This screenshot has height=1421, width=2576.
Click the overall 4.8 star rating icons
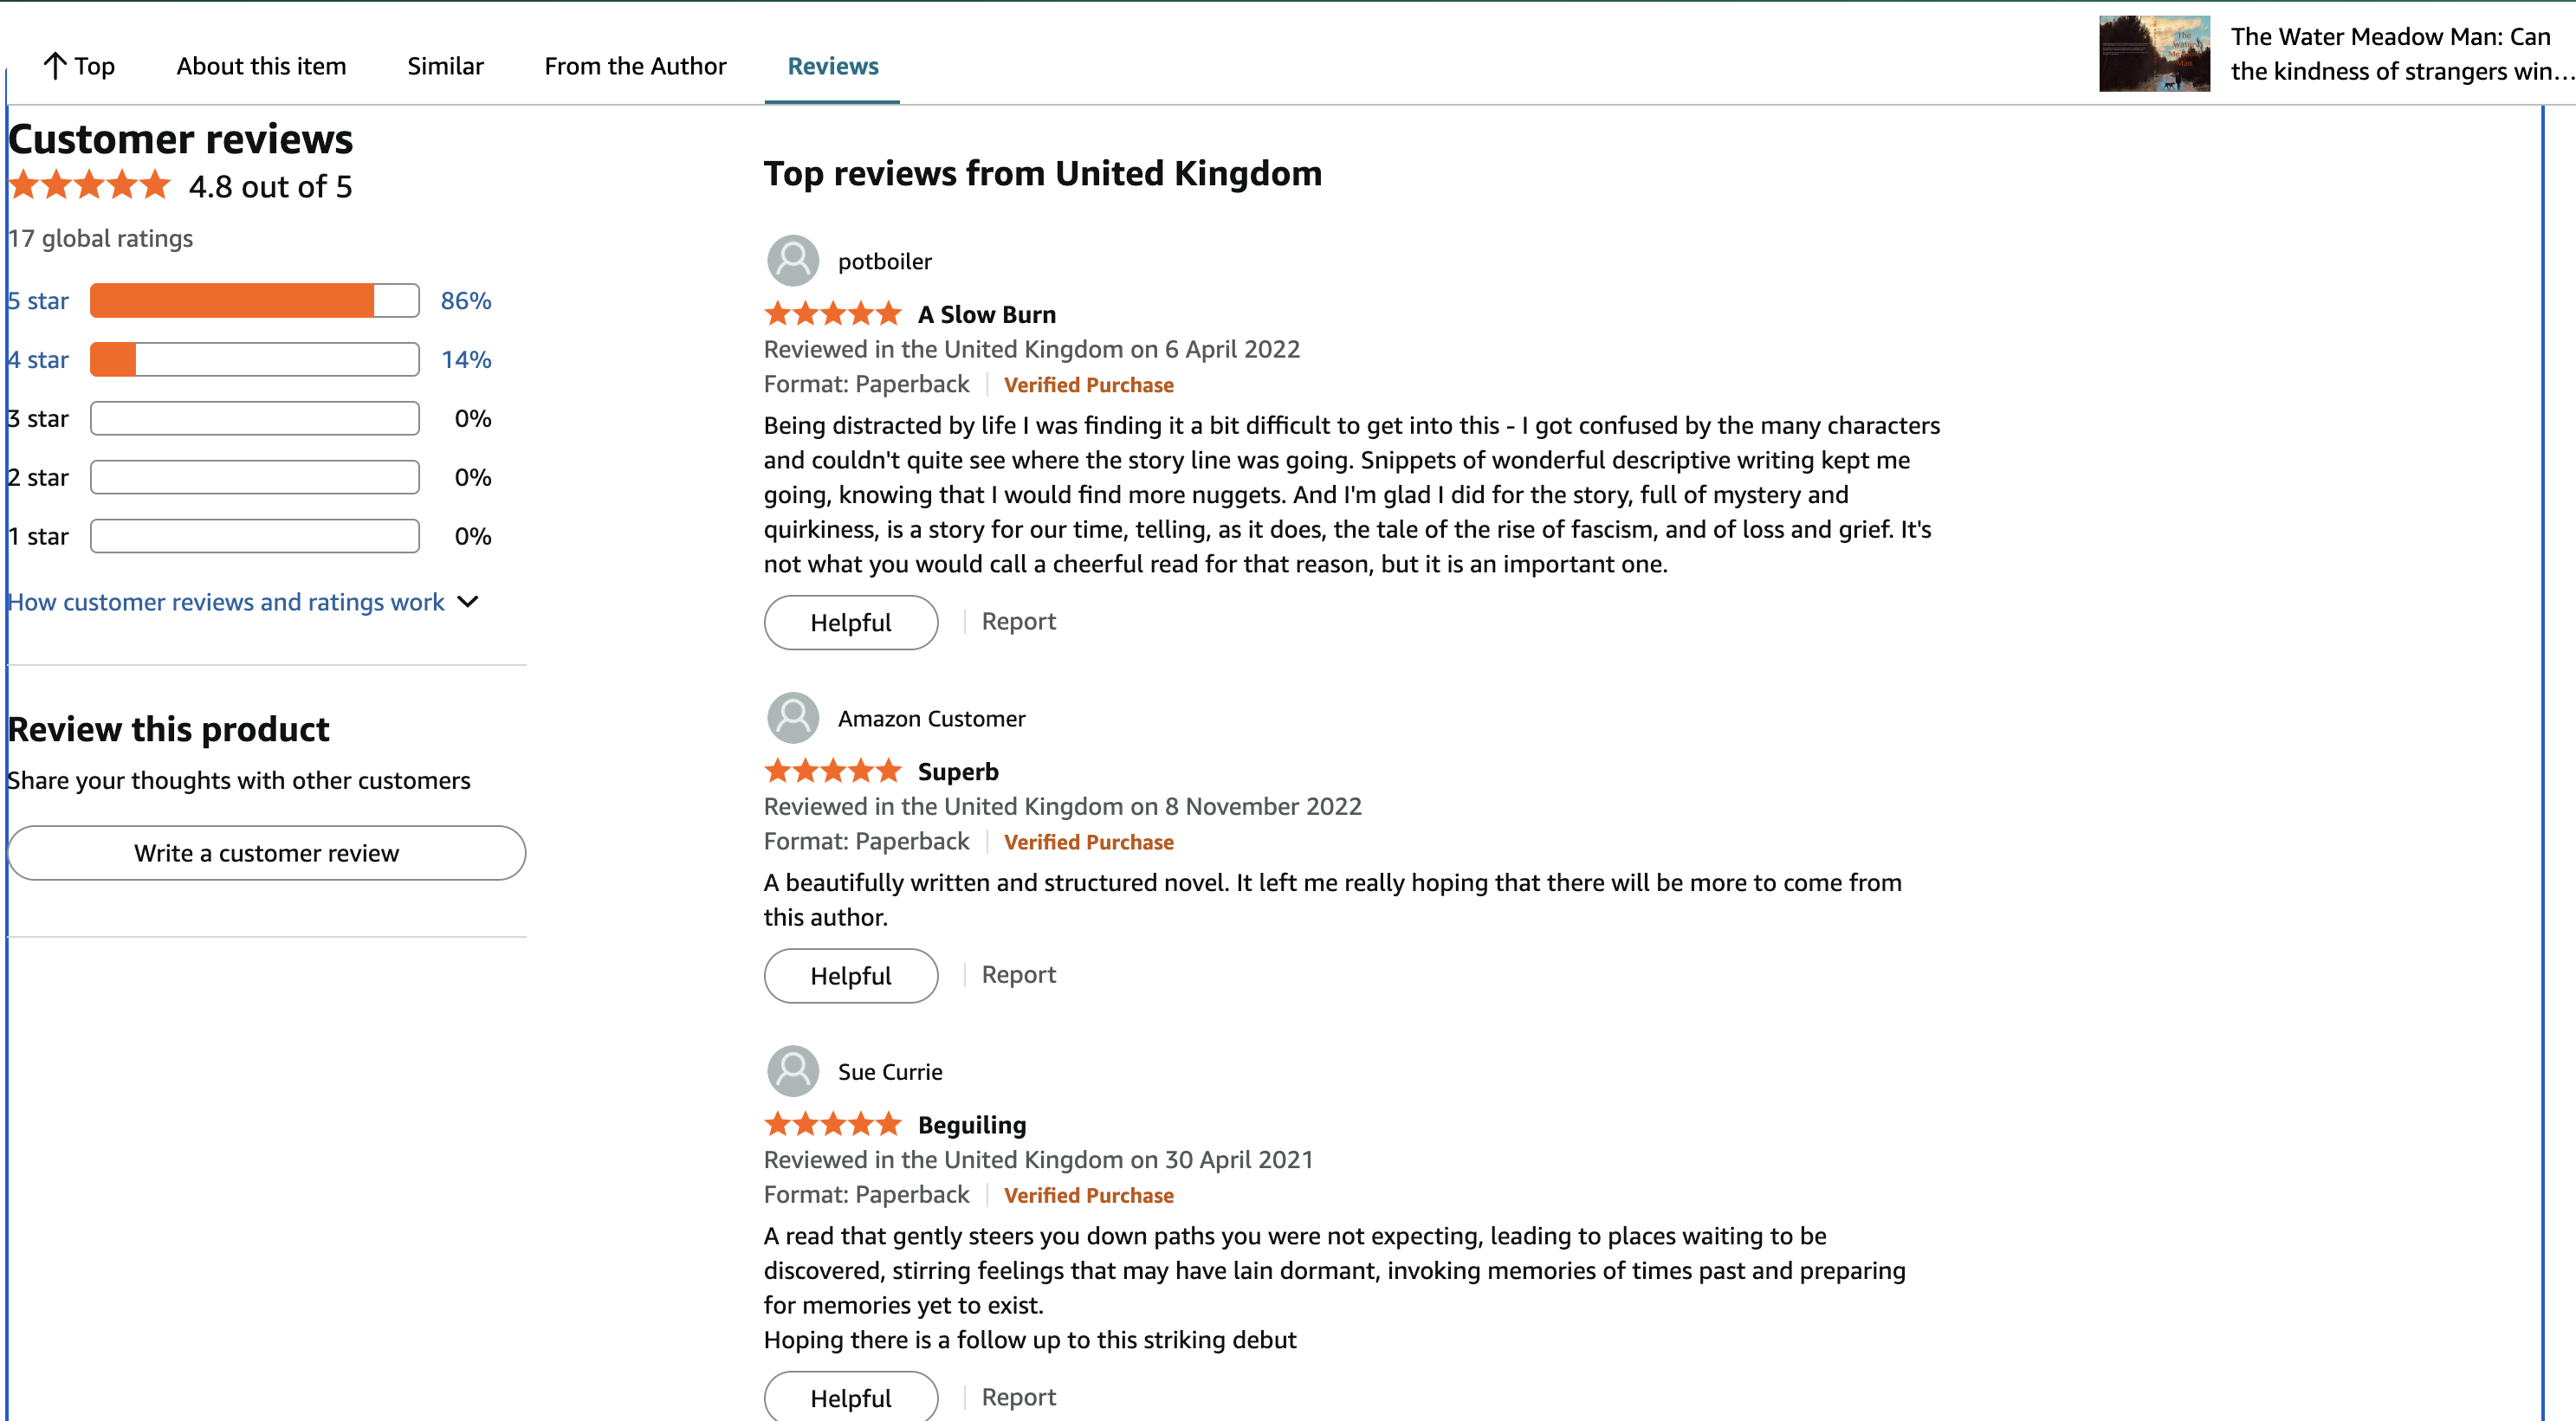coord(90,186)
